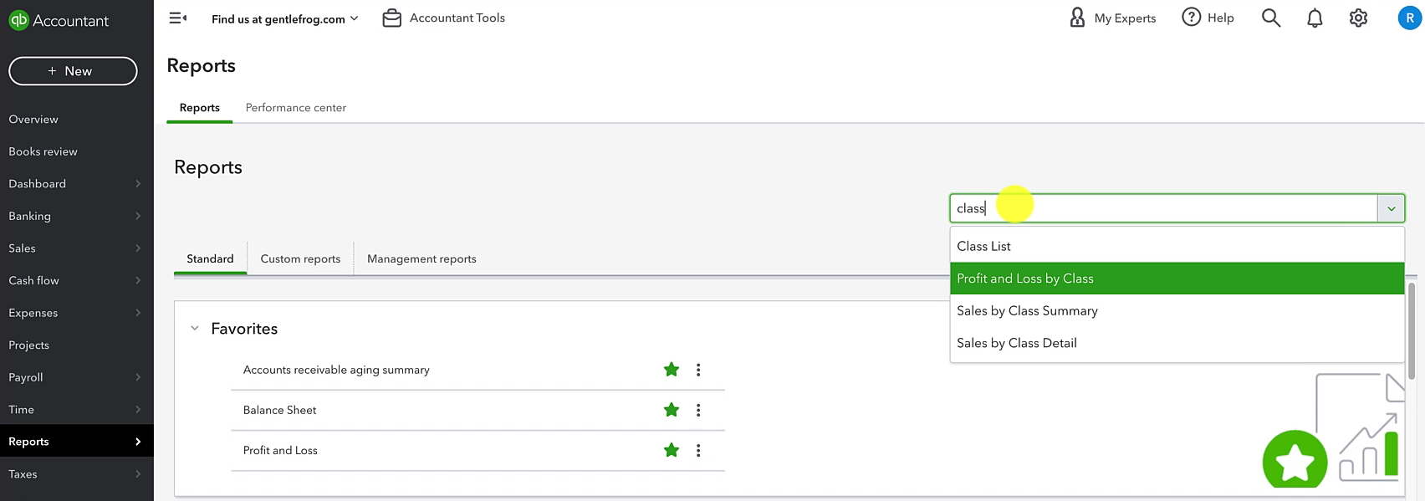Toggle the Profit and Loss favorite star
Screen dimensions: 1425x501
point(672,450)
